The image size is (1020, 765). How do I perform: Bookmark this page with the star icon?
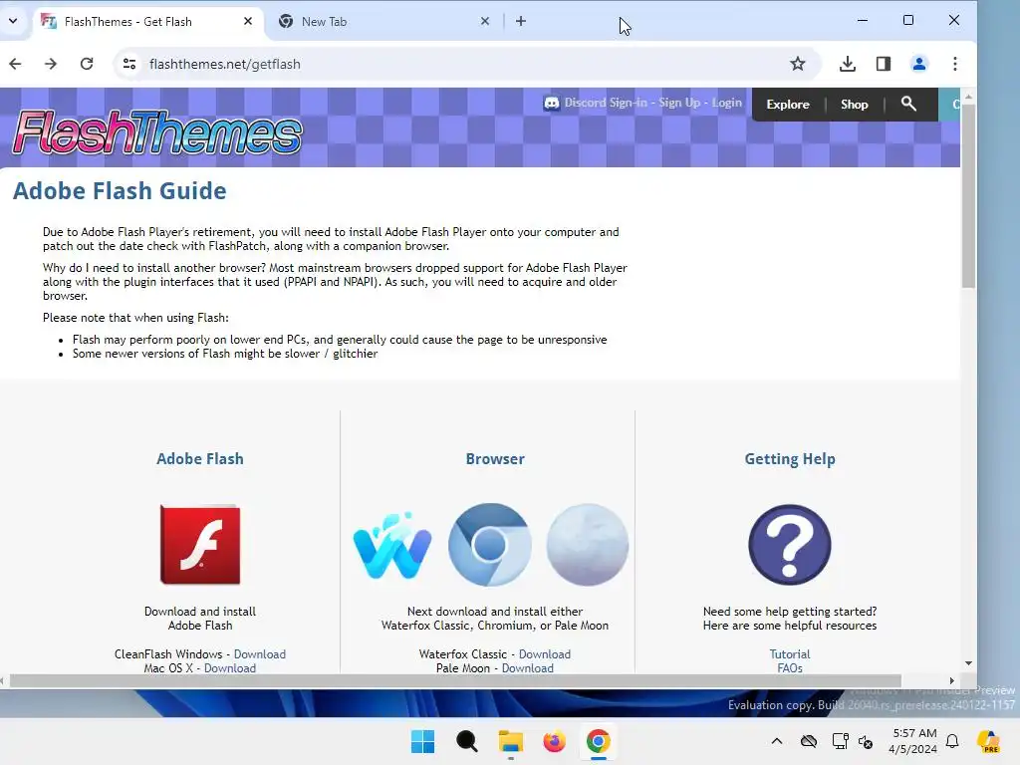click(x=798, y=64)
